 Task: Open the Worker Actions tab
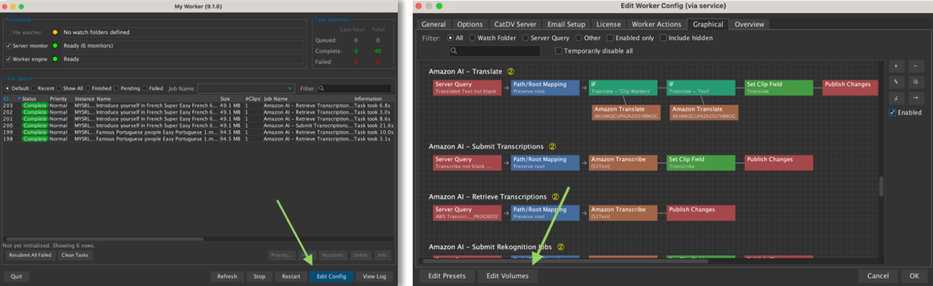656,24
